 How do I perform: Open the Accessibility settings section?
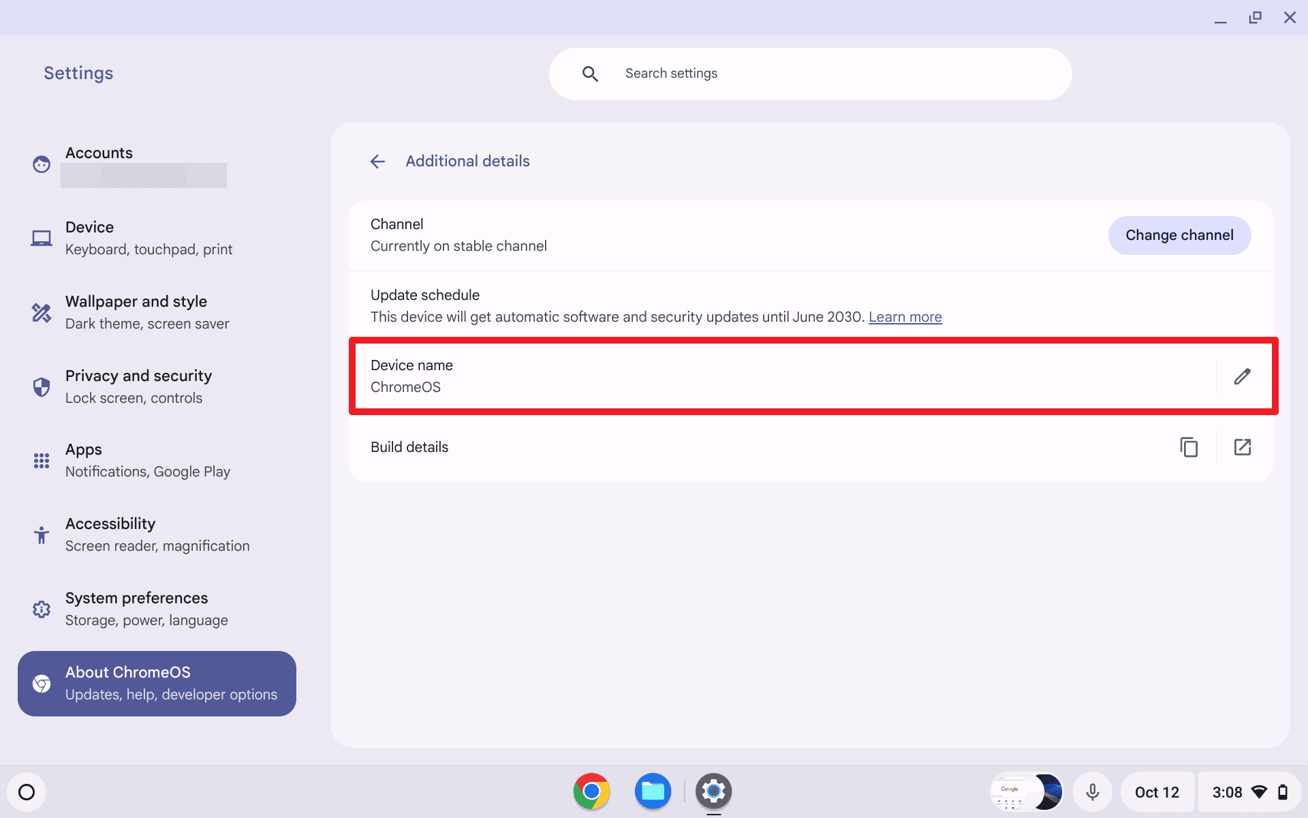[x=157, y=533]
